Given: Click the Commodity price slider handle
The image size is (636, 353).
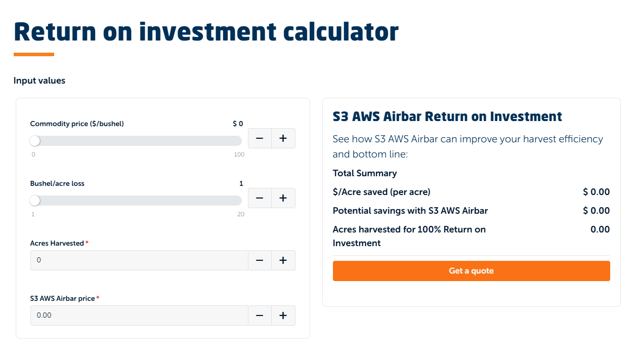Looking at the screenshot, I should point(35,141).
